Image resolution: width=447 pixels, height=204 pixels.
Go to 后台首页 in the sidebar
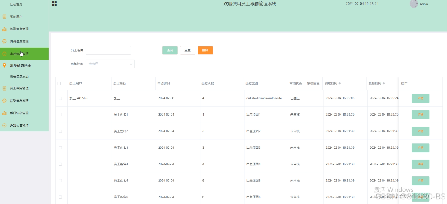click(x=16, y=4)
